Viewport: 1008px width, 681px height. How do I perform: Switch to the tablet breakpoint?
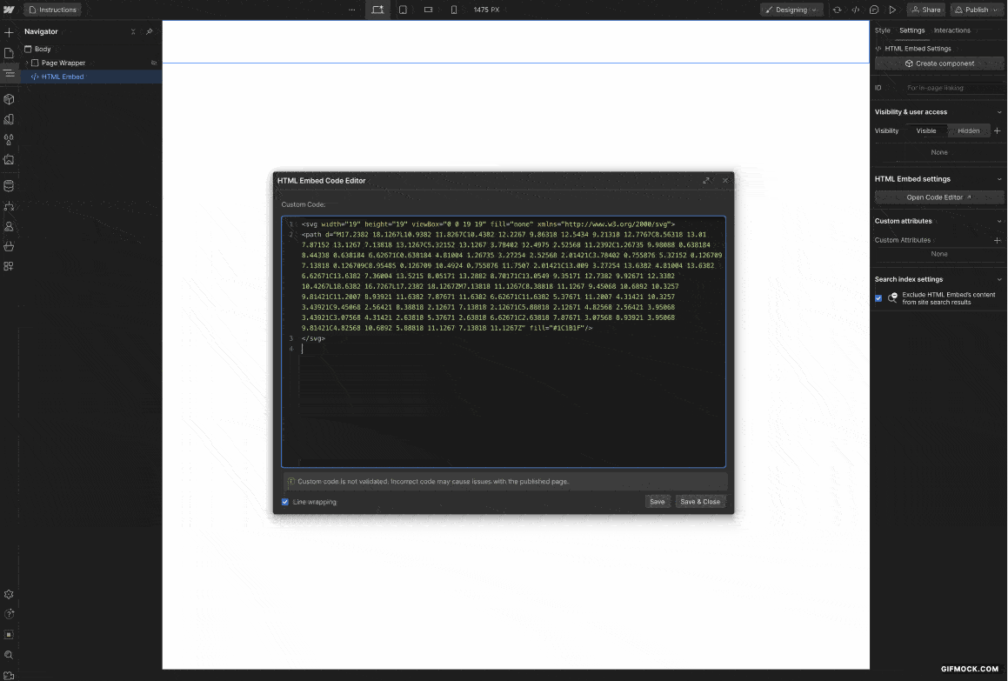(x=403, y=10)
